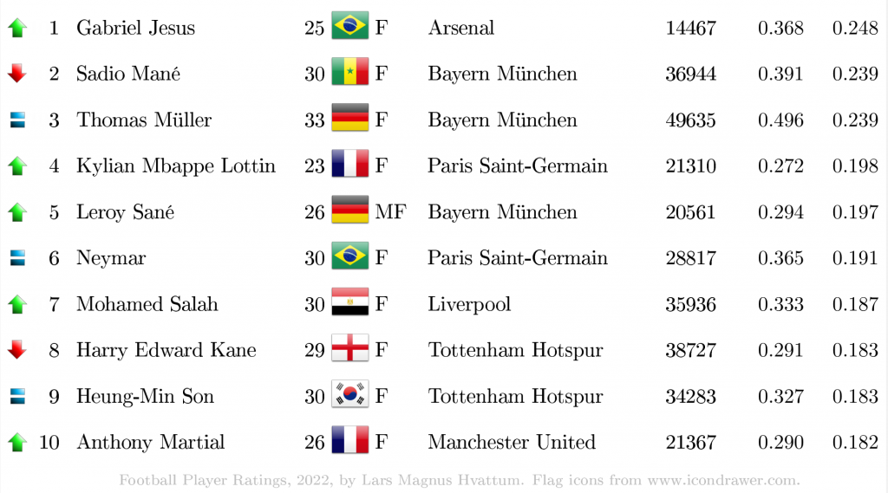Click the green up arrow beside Gabriel Jesus
Image resolution: width=888 pixels, height=493 pixels.
17,27
